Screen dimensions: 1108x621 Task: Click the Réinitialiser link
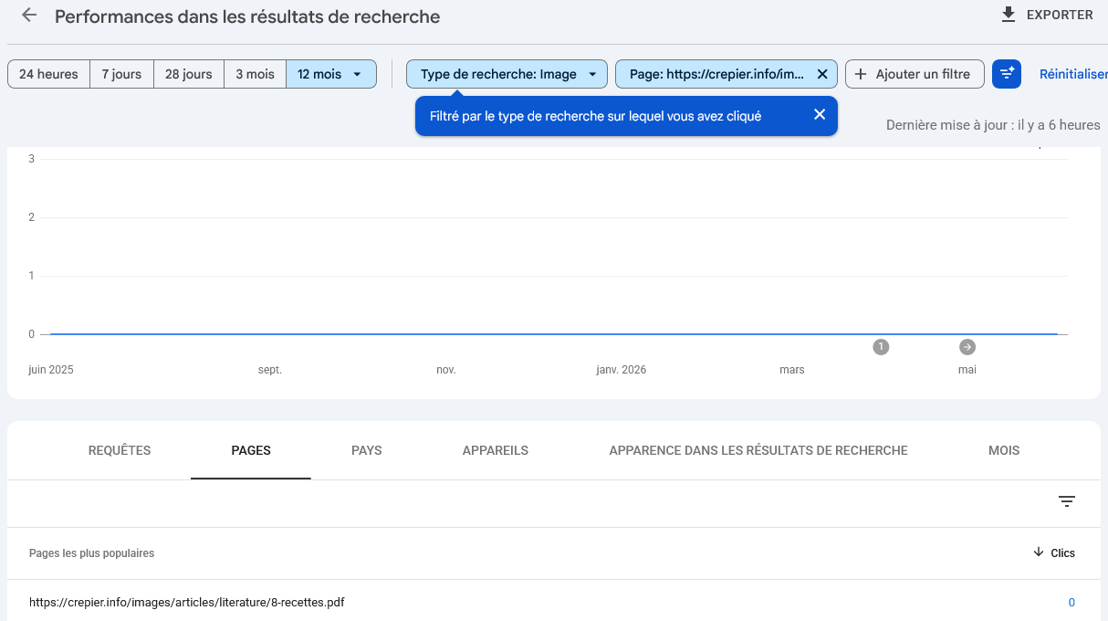1073,74
